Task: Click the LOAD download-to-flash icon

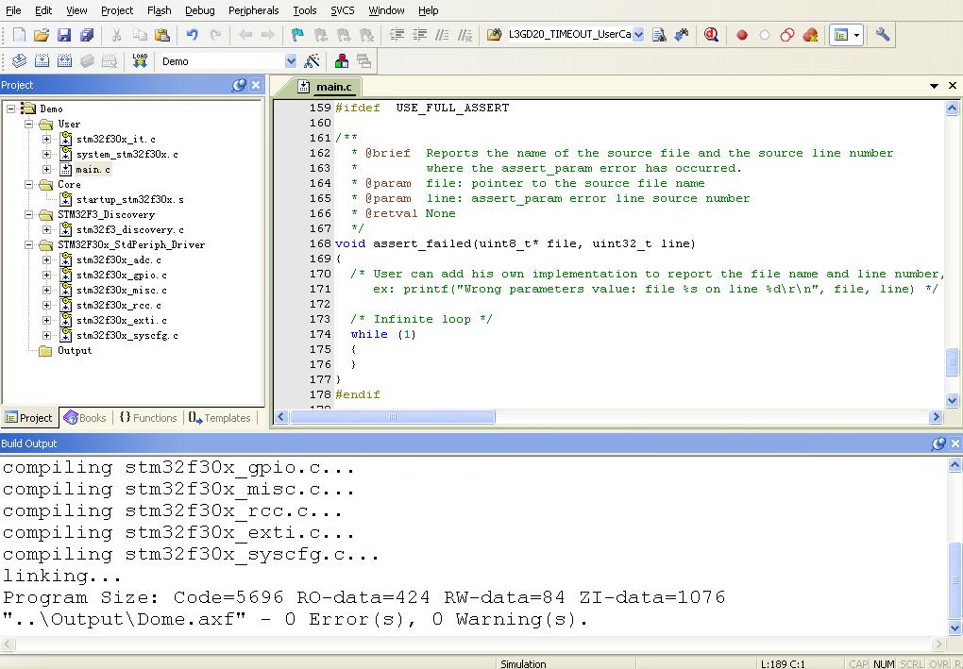Action: tap(140, 61)
